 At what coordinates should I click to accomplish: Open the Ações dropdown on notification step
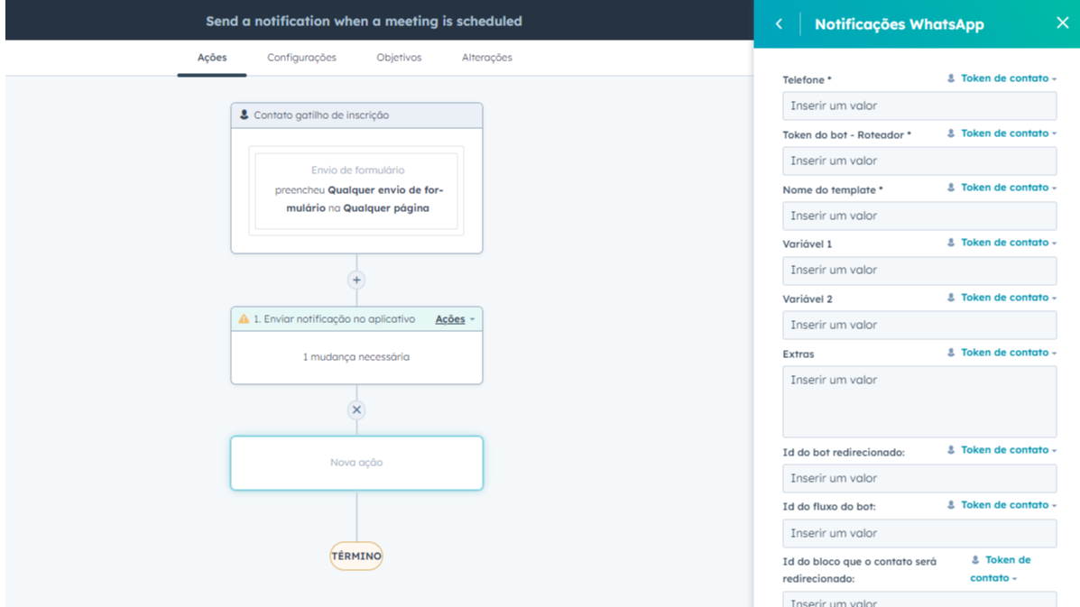(454, 319)
